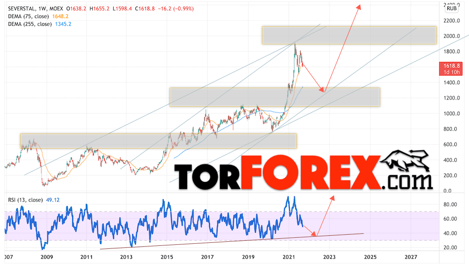Screen dimensions: 469x266
Task: Click the 800.0 price axis label
Action: point(451,129)
